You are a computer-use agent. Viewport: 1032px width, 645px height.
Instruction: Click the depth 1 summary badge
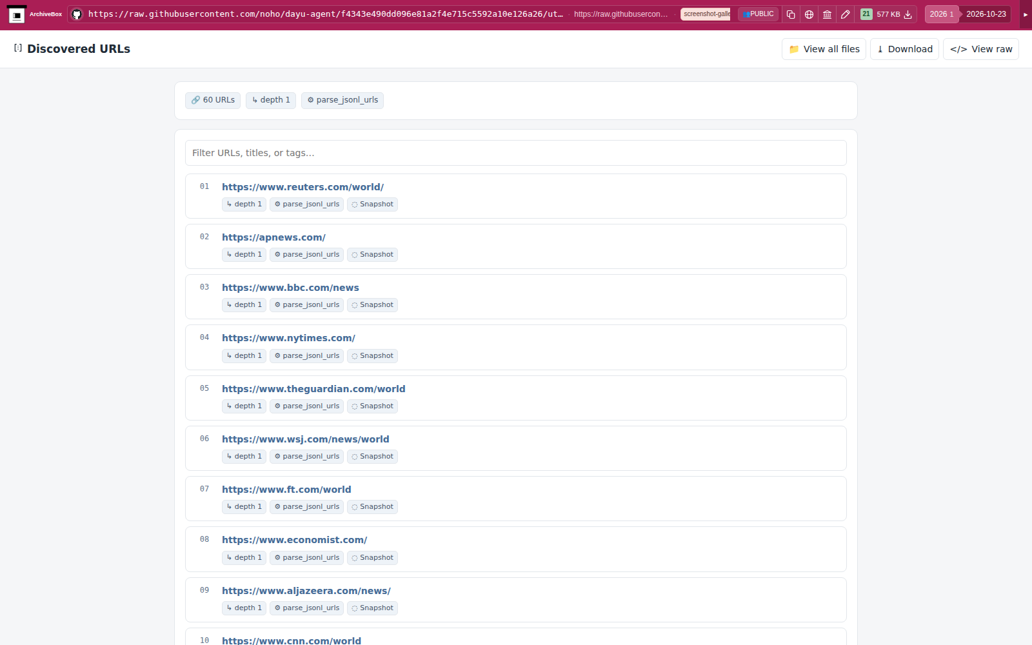pos(271,100)
